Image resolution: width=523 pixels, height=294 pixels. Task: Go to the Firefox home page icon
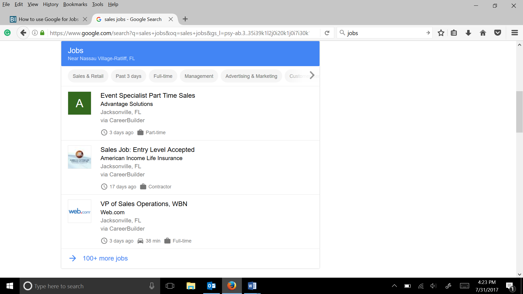pos(483,33)
